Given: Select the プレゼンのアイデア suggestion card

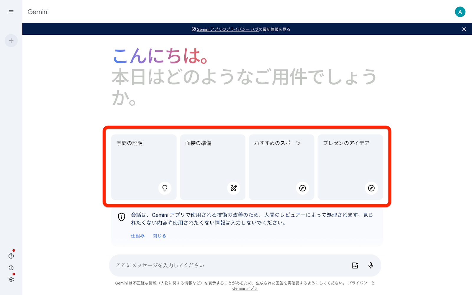Looking at the screenshot, I should pyautogui.click(x=350, y=167).
